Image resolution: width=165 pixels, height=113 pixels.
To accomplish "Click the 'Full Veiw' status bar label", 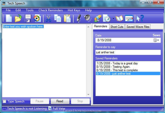I will point(59,109).
